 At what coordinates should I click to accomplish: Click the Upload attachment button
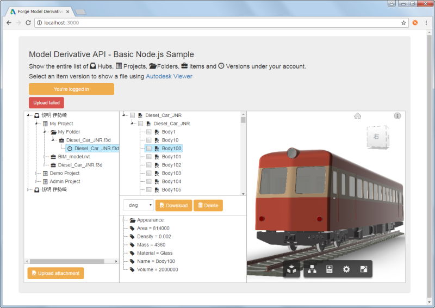pos(55,273)
